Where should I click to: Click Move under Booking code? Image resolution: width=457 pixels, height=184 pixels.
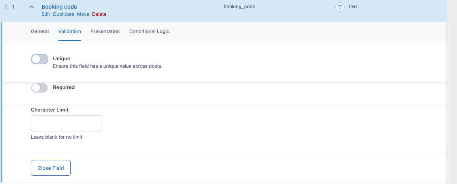[x=83, y=14]
